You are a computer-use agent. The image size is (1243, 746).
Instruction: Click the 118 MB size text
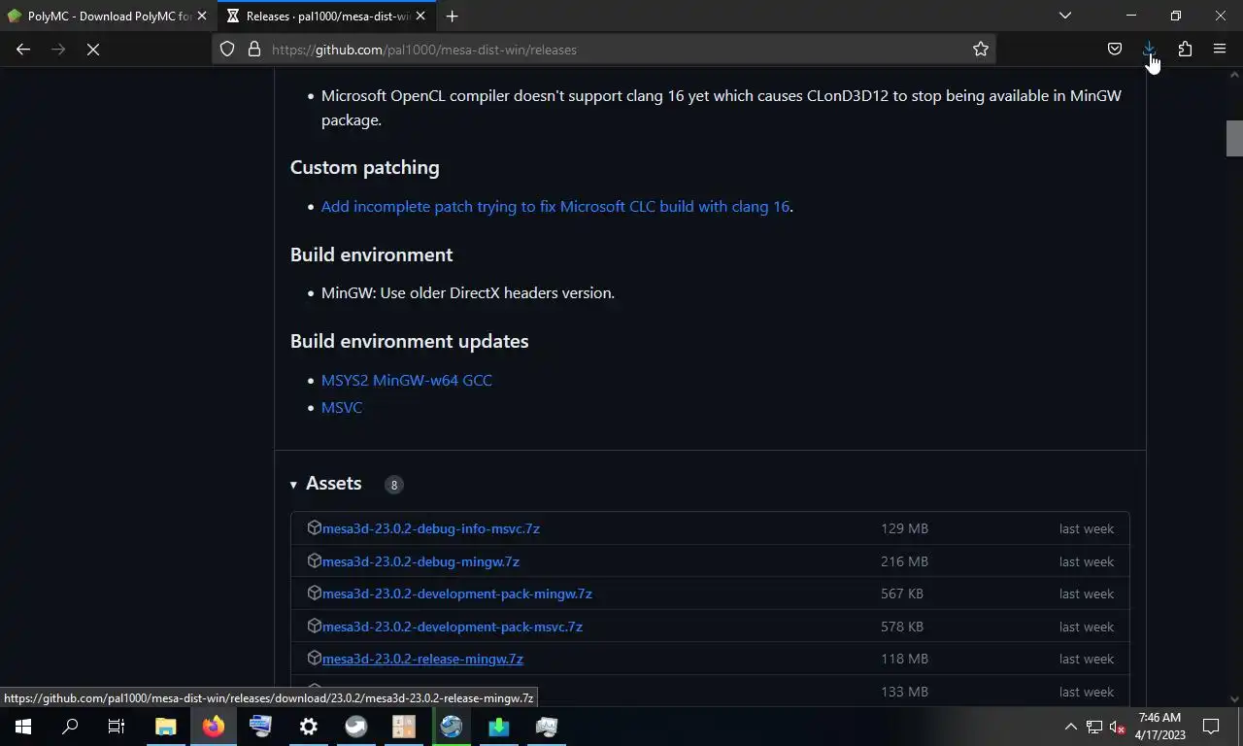click(904, 659)
